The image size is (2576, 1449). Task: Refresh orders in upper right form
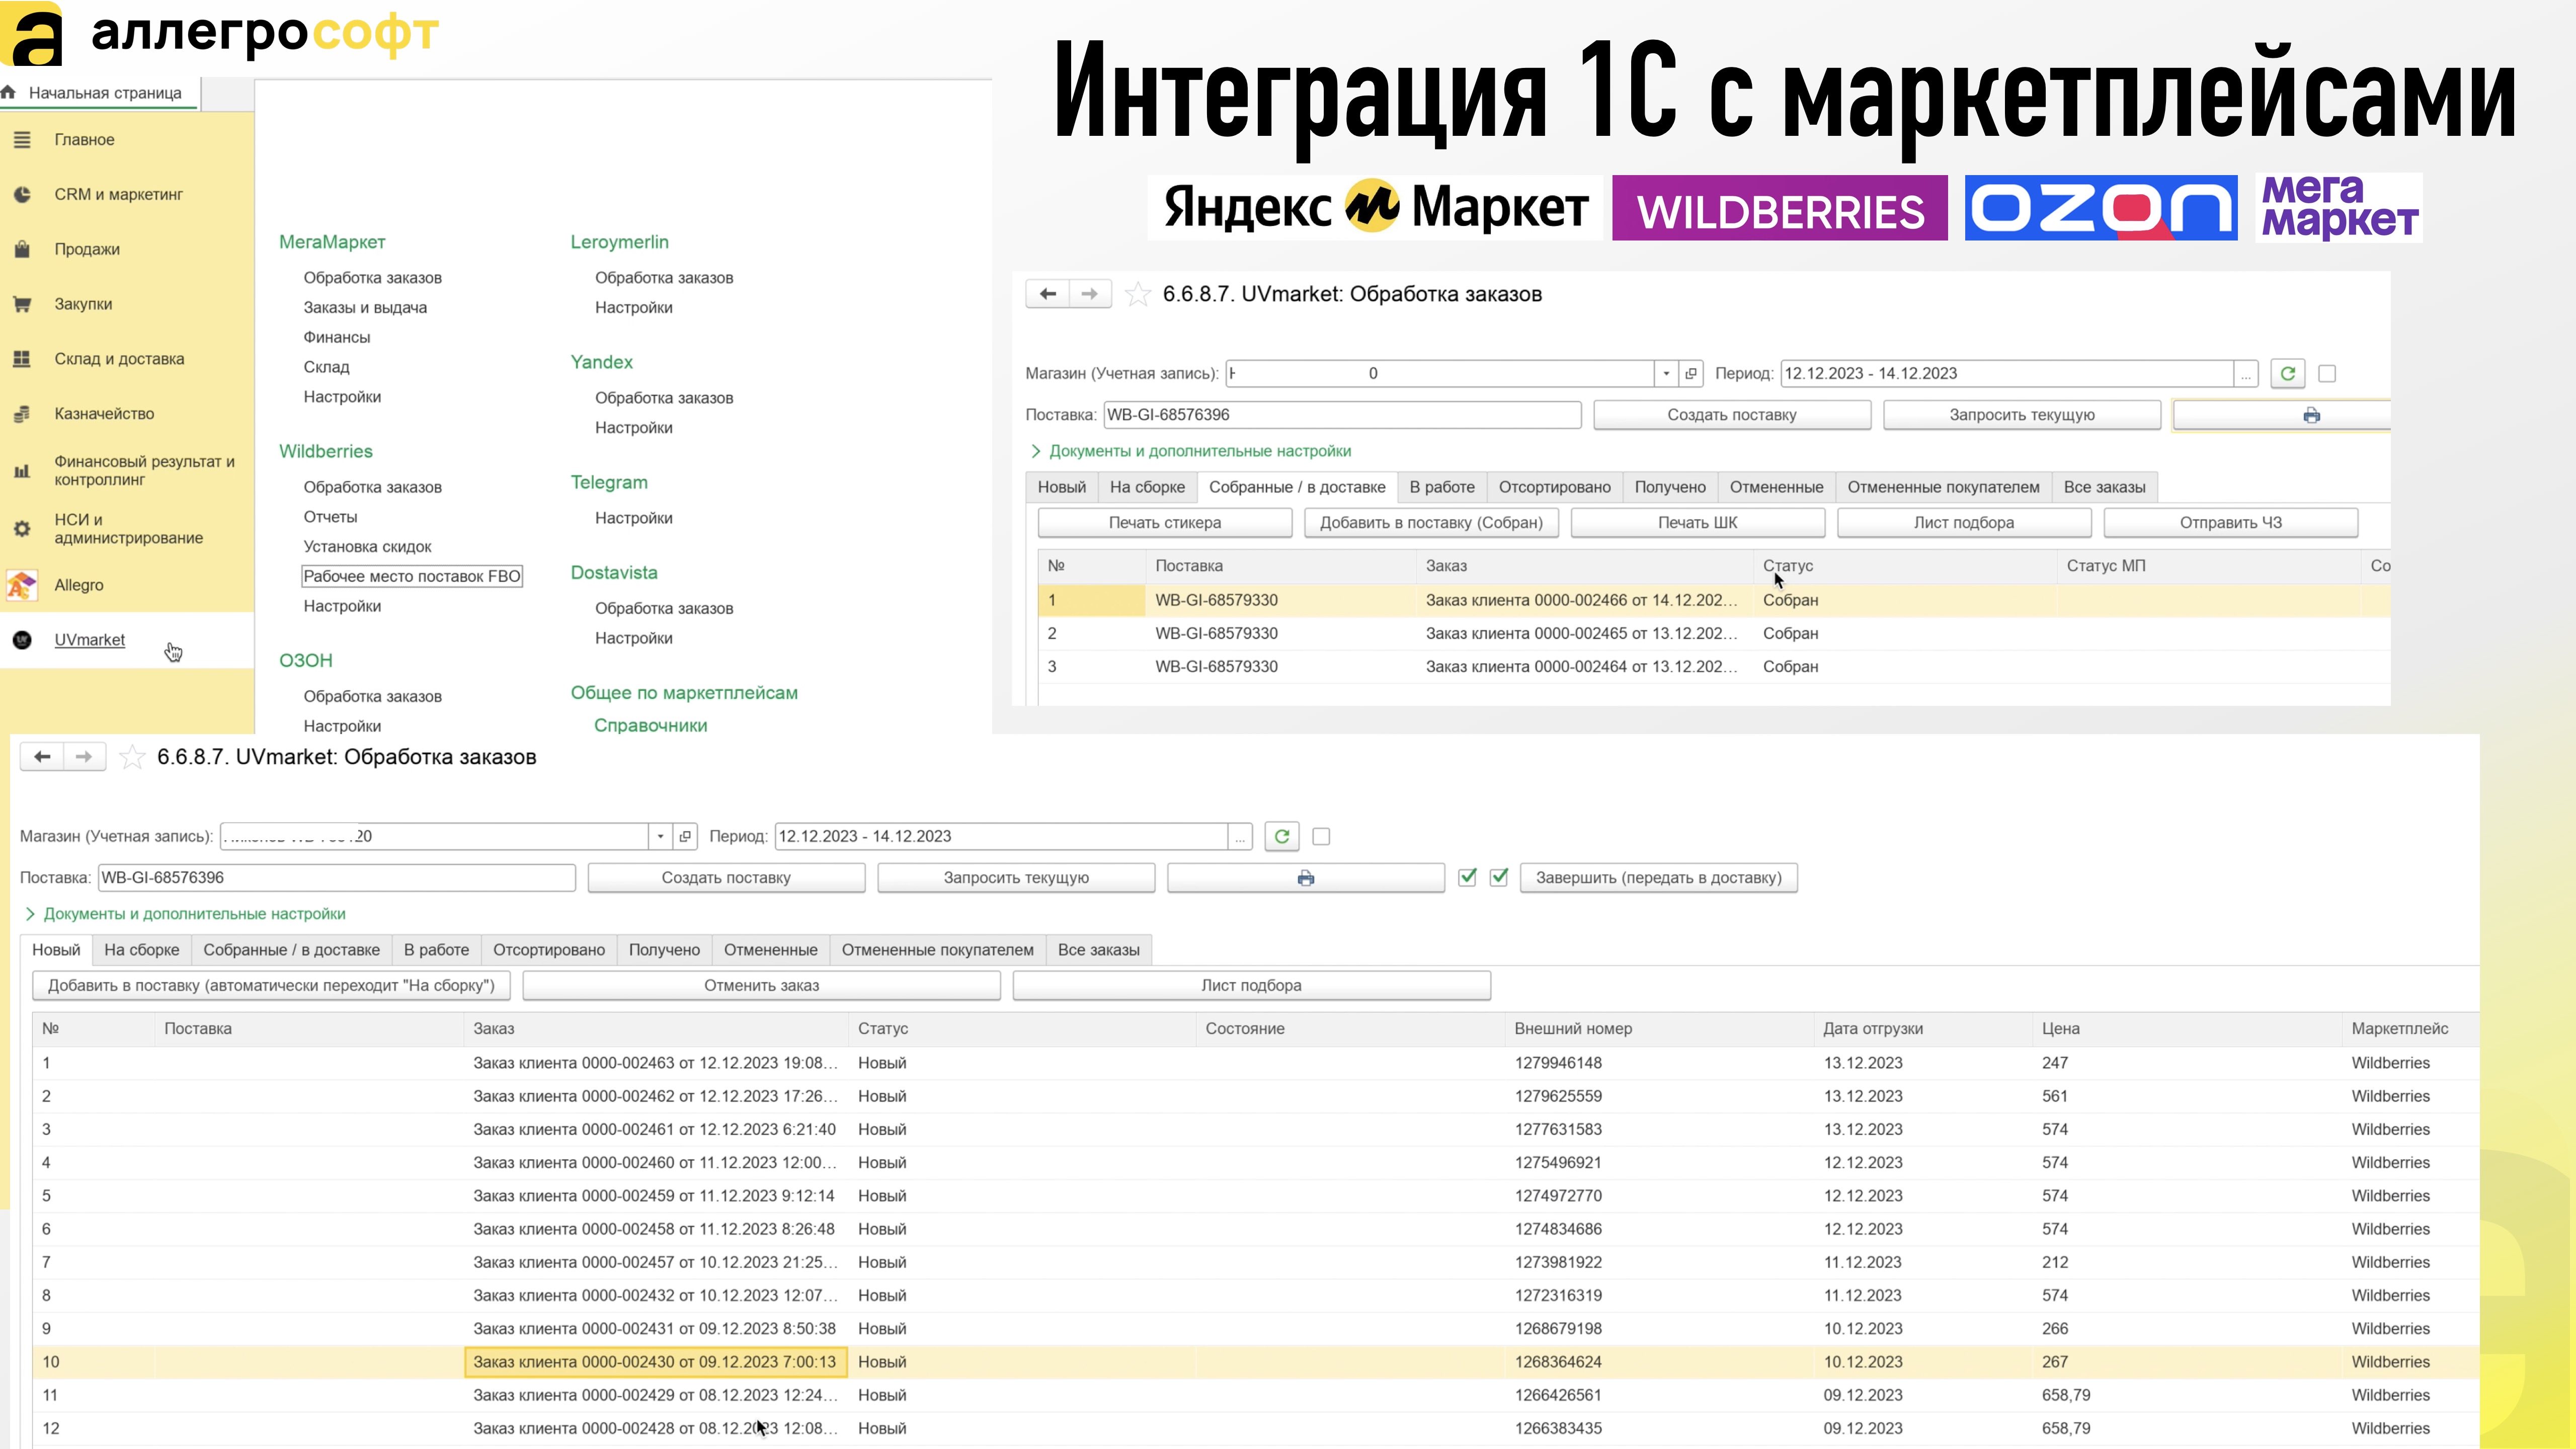point(2288,373)
